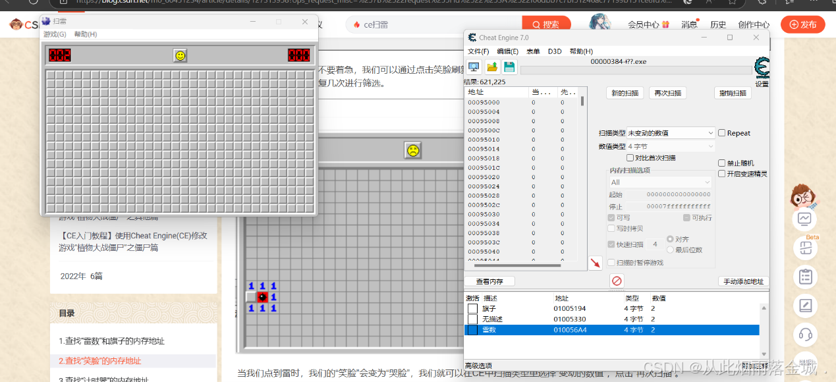
Task: Open 游戏(G) menu in Minesweeper
Action: [x=55, y=34]
